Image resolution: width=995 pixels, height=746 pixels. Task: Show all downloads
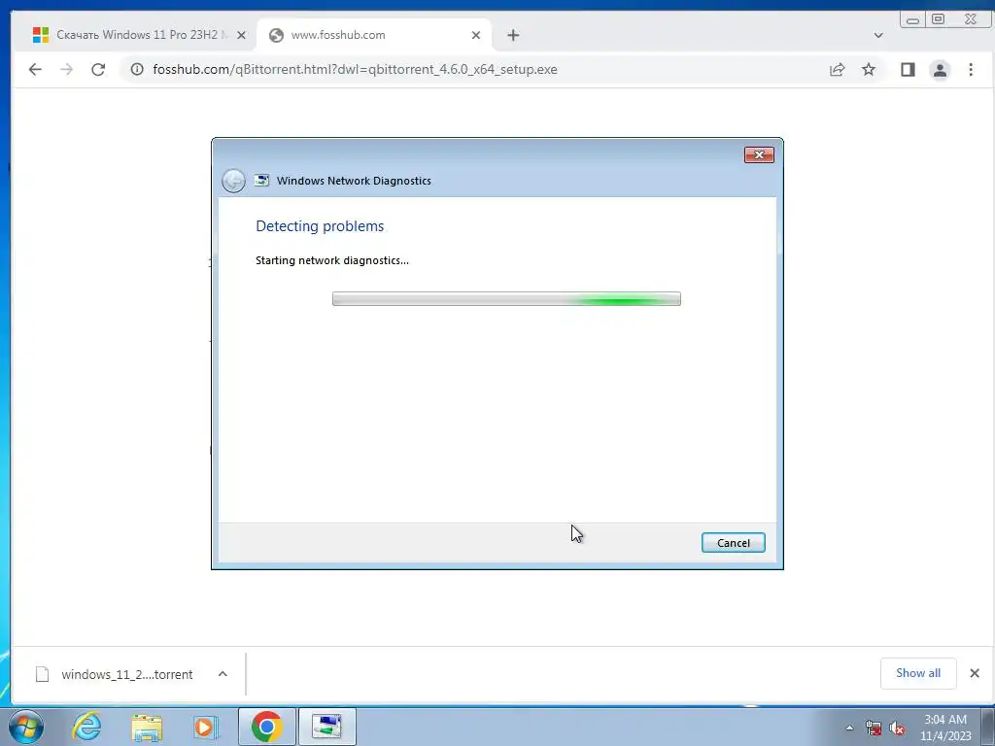(918, 673)
